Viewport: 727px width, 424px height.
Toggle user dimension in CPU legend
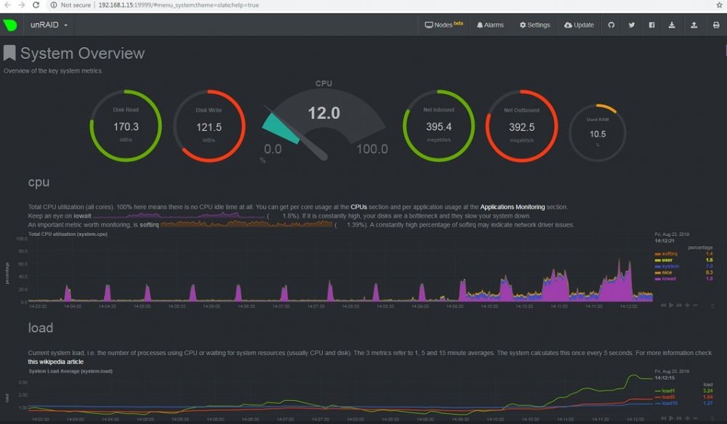664,260
